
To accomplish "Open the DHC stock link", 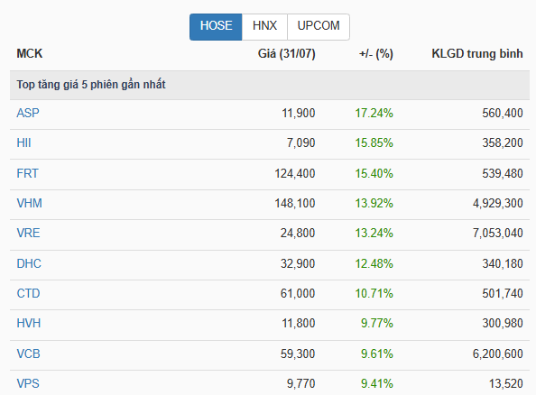I will point(29,264).
